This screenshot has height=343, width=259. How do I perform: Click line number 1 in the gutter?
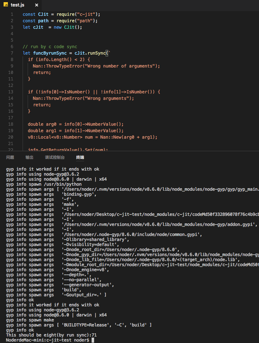12,14
